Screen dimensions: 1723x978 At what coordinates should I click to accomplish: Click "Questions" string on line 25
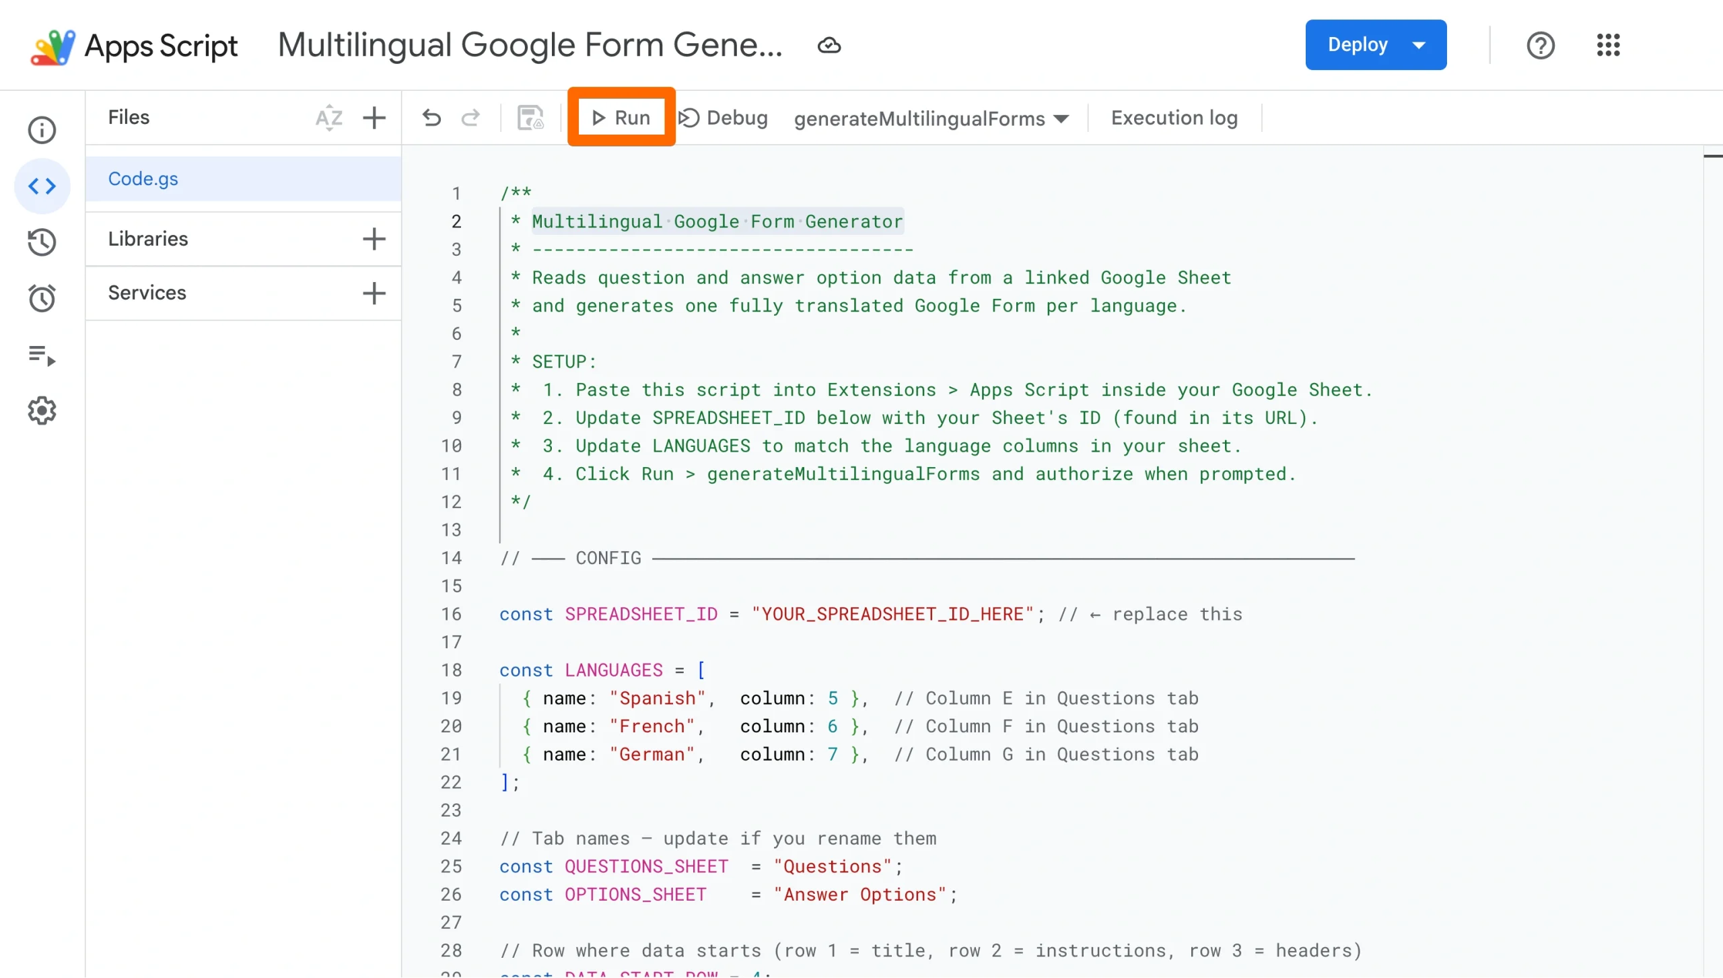[x=833, y=867]
